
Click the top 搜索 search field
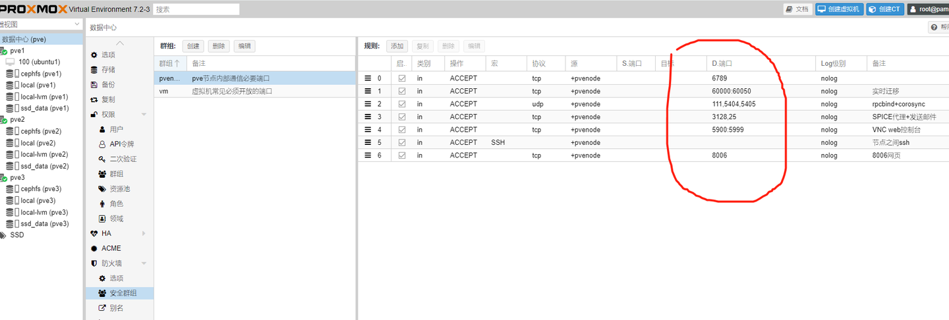click(x=196, y=9)
